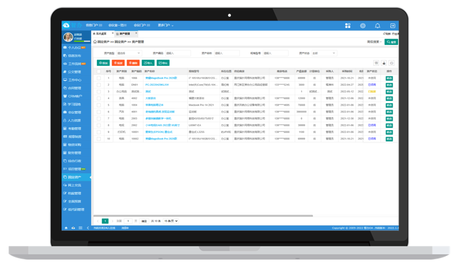Open the 资产状态 dropdown
The height and width of the screenshot is (266, 458).
[x=324, y=53]
